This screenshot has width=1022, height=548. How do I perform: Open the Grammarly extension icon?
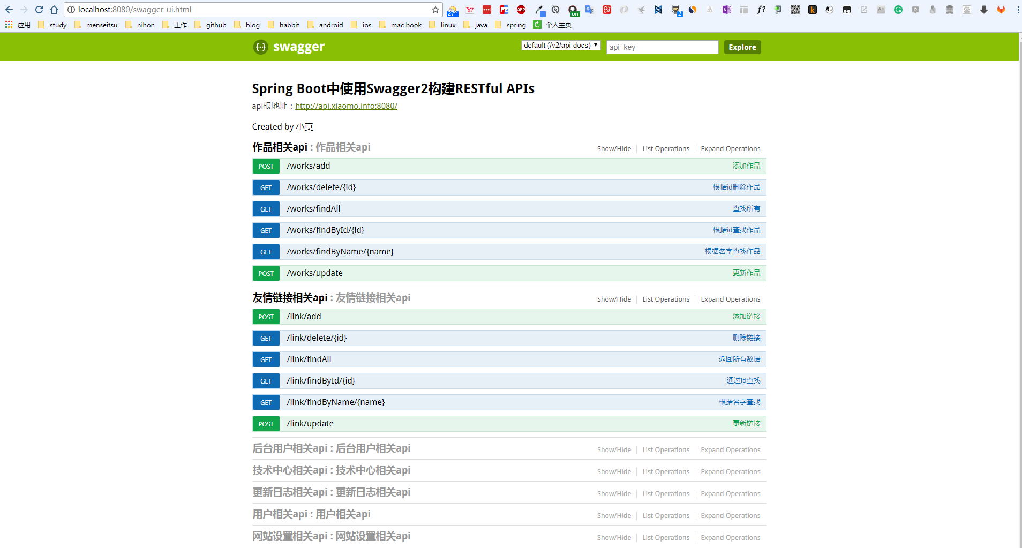coord(898,10)
